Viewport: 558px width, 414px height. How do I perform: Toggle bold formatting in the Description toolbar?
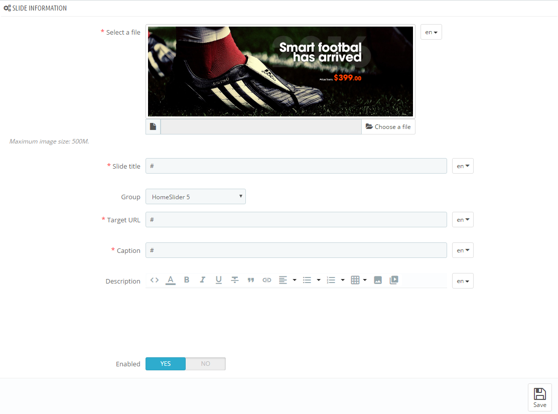click(x=187, y=280)
